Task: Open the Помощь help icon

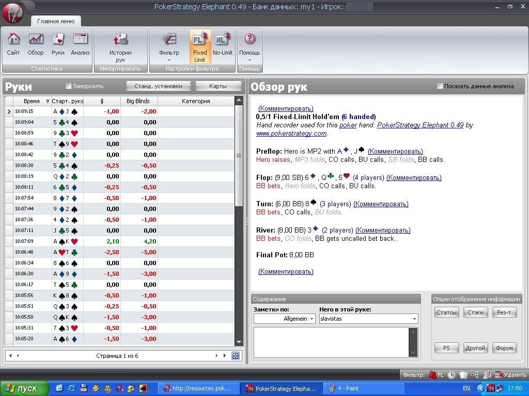Action: [x=250, y=44]
